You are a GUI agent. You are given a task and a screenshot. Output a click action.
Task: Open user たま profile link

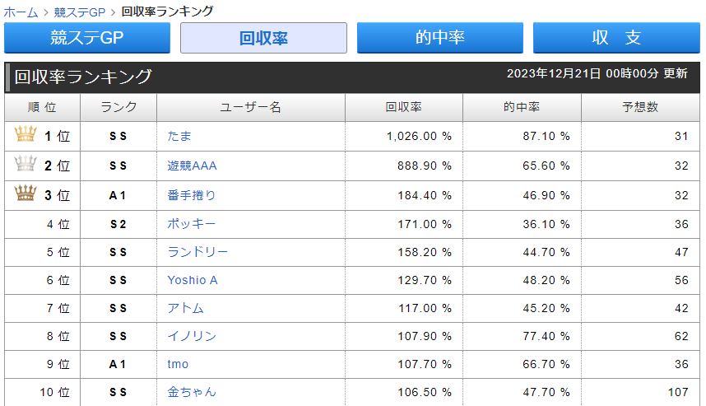click(x=179, y=136)
